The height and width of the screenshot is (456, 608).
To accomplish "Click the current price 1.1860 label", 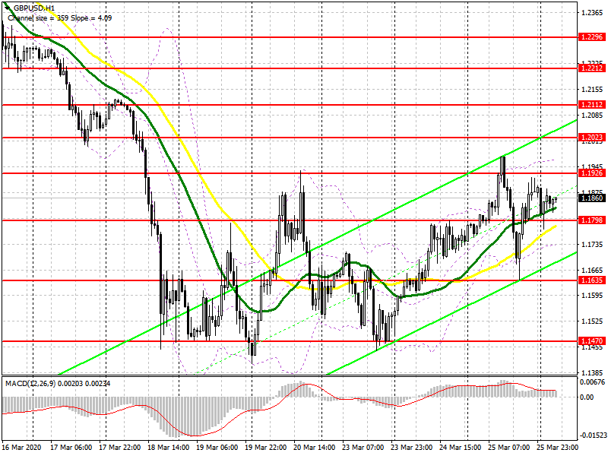I will (x=592, y=198).
